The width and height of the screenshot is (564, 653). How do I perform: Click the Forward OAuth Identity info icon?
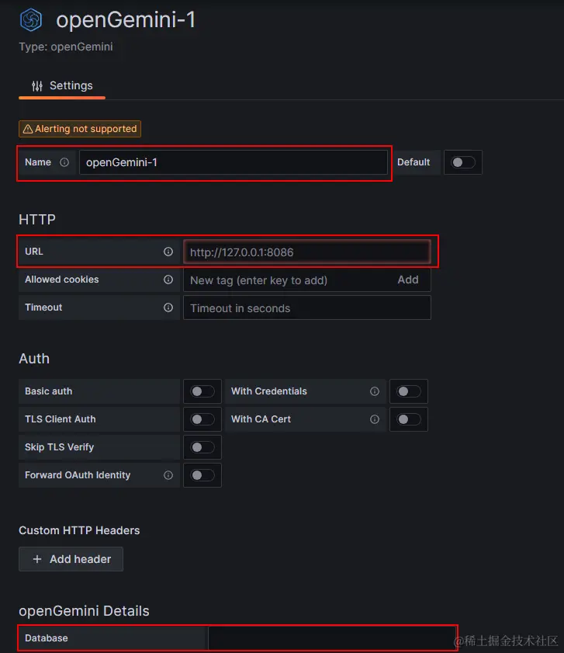[x=168, y=475]
